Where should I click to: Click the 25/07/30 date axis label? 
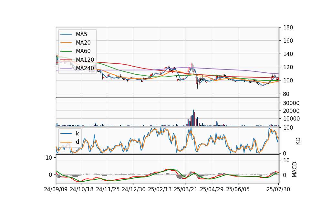278,189
